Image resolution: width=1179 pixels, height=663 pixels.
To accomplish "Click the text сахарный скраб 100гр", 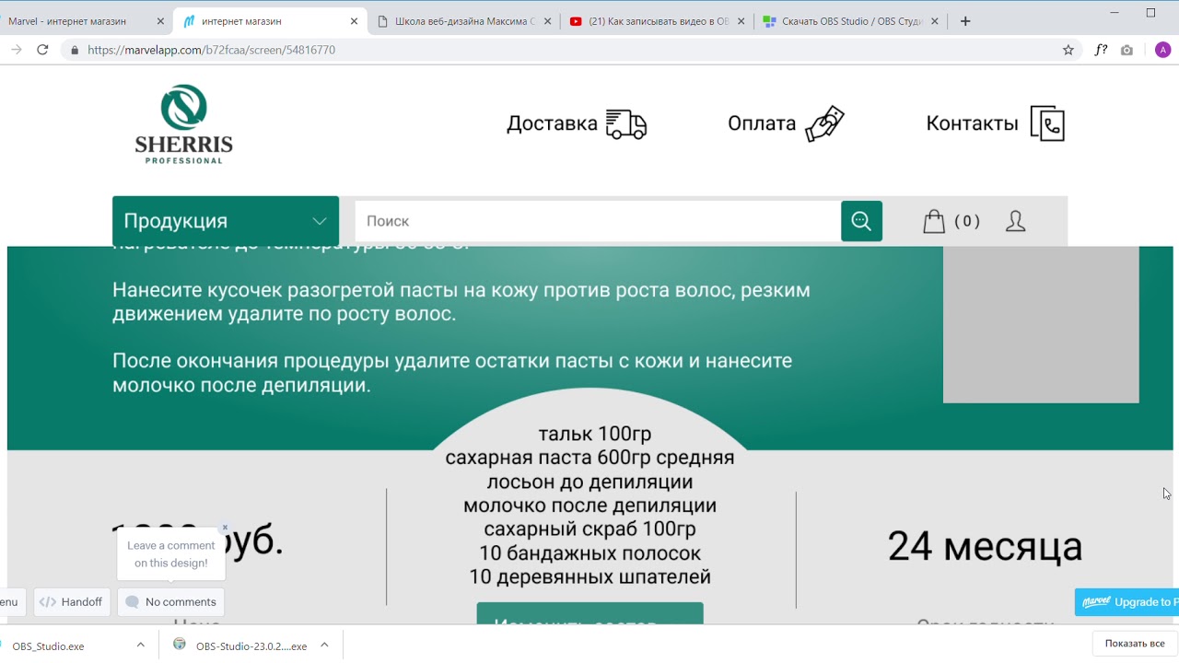I will point(589,529).
